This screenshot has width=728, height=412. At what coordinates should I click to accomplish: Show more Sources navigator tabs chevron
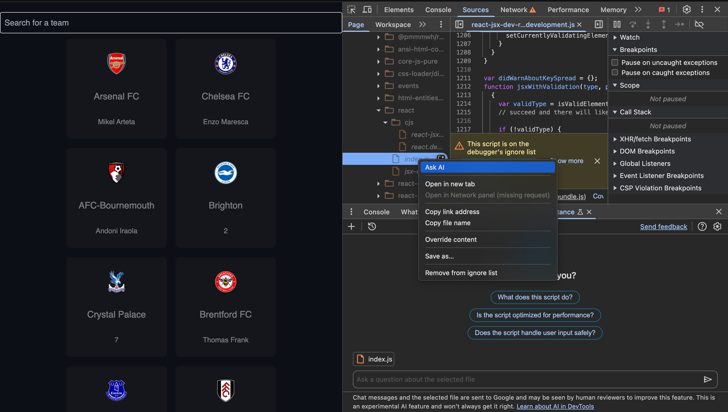[423, 25]
